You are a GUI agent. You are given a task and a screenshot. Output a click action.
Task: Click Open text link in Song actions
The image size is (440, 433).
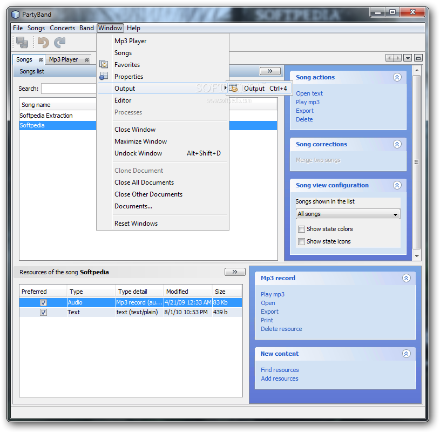click(309, 93)
